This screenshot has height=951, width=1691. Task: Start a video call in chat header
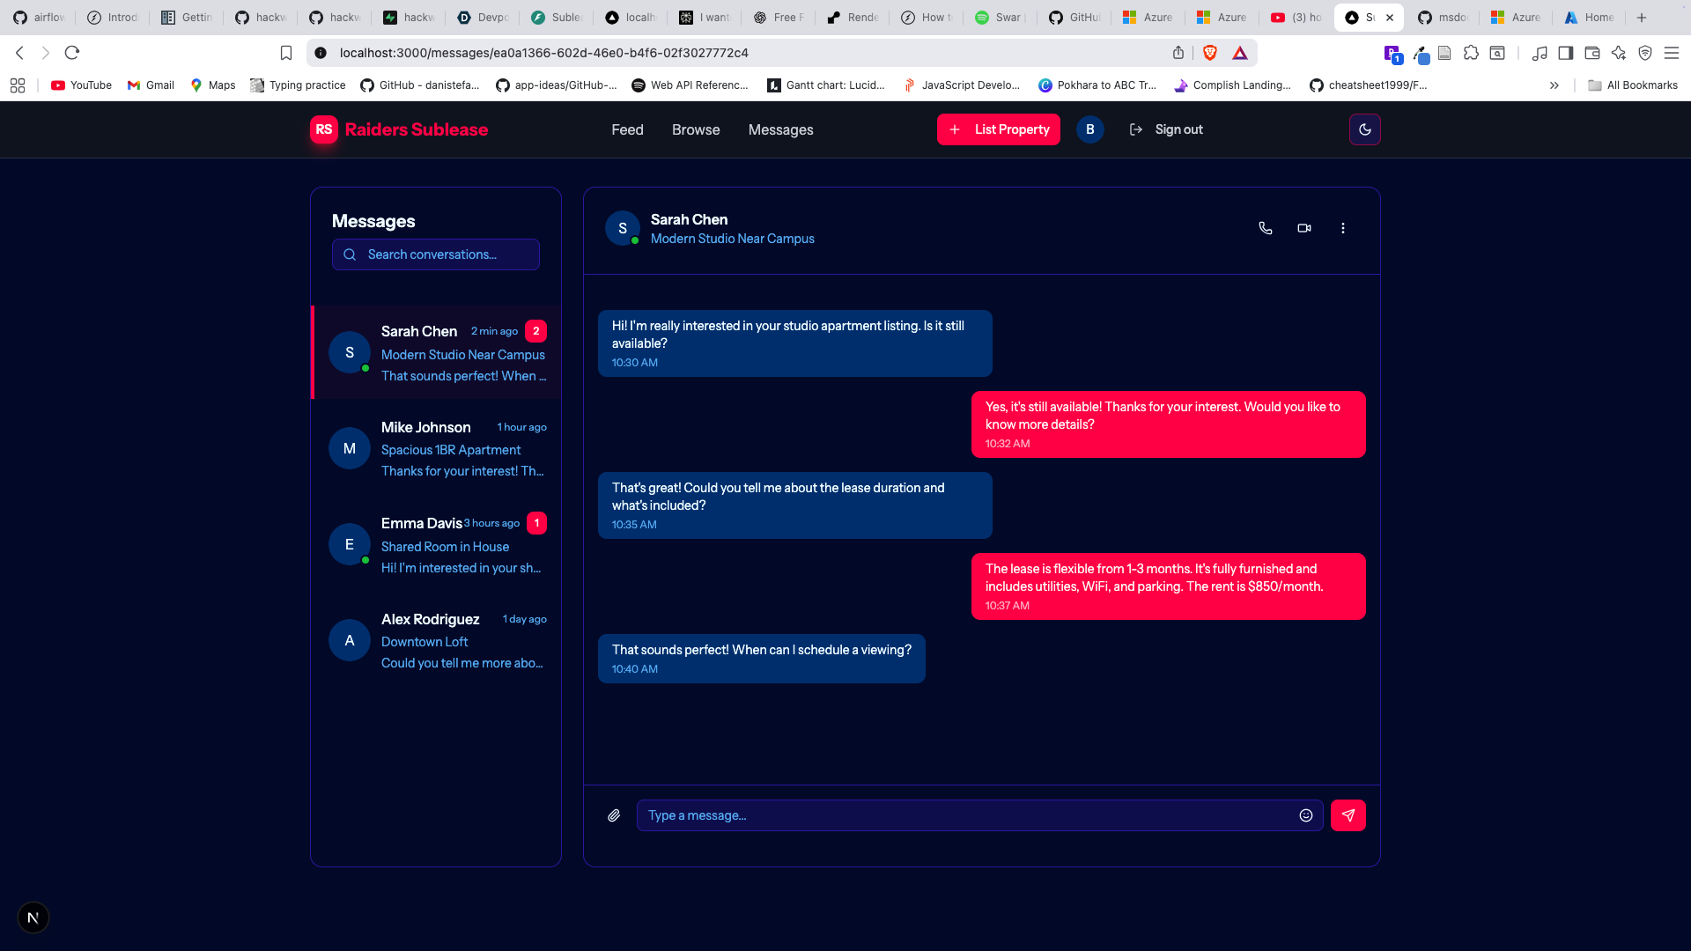(1304, 228)
